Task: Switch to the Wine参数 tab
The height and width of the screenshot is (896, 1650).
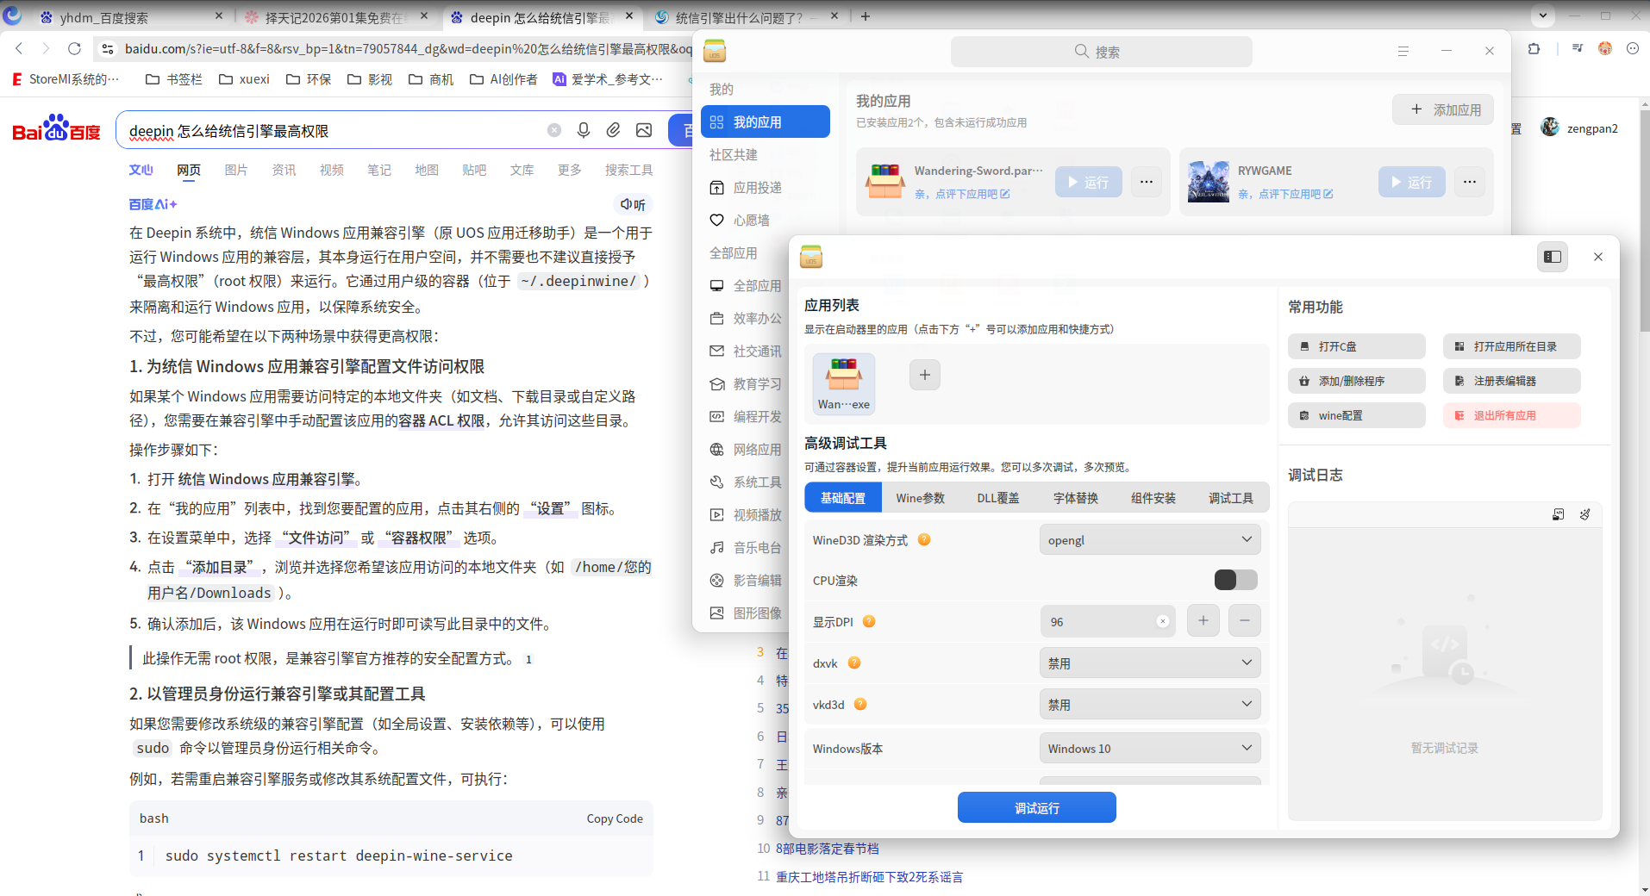Action: [920, 498]
